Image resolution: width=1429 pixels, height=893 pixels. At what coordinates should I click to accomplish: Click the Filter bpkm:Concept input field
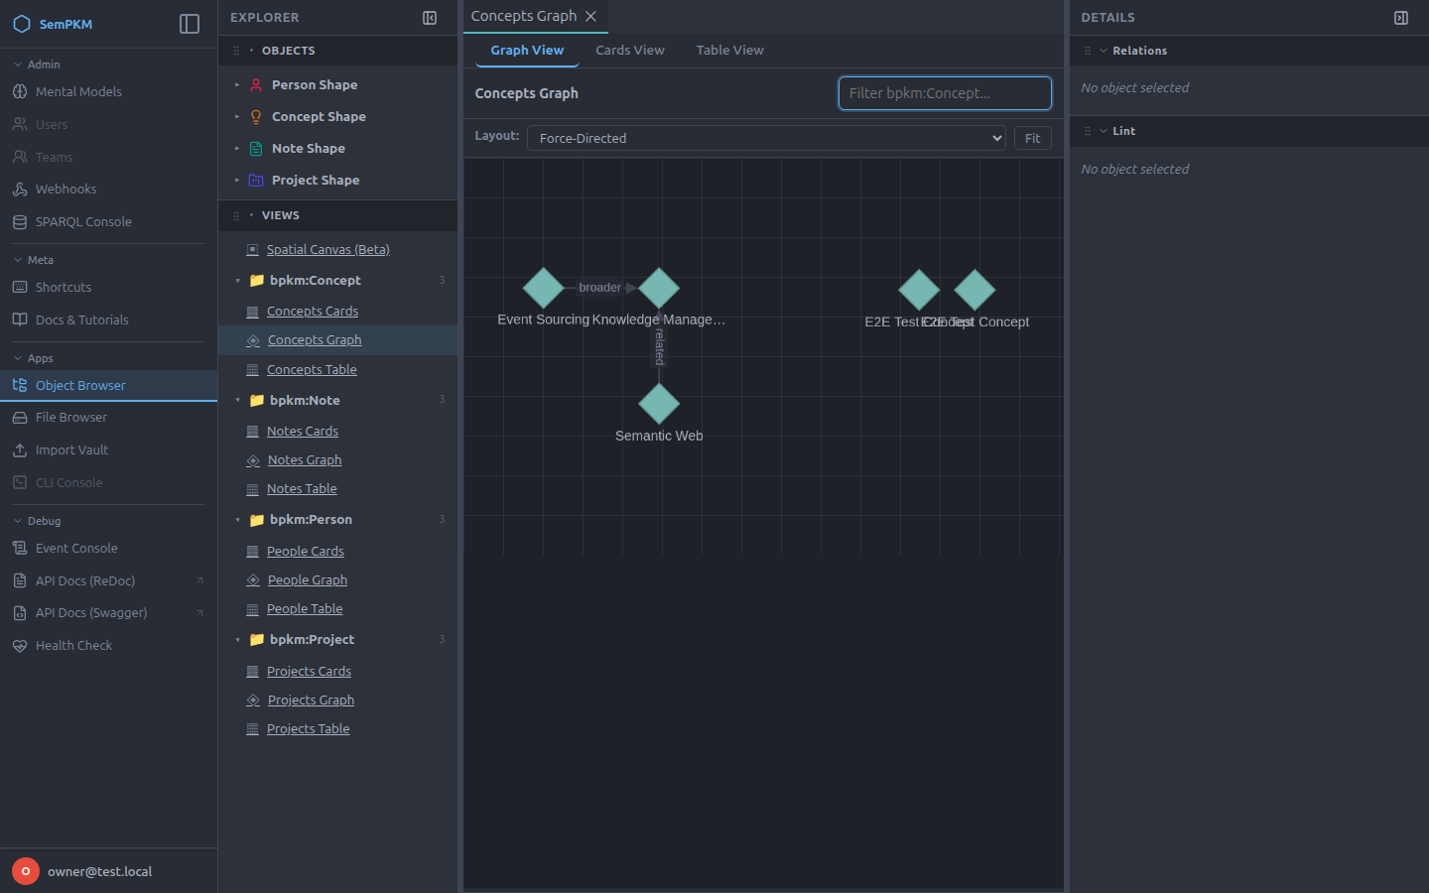(x=945, y=93)
